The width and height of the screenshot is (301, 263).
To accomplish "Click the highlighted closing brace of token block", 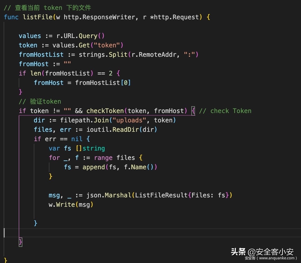I will tap(21, 242).
